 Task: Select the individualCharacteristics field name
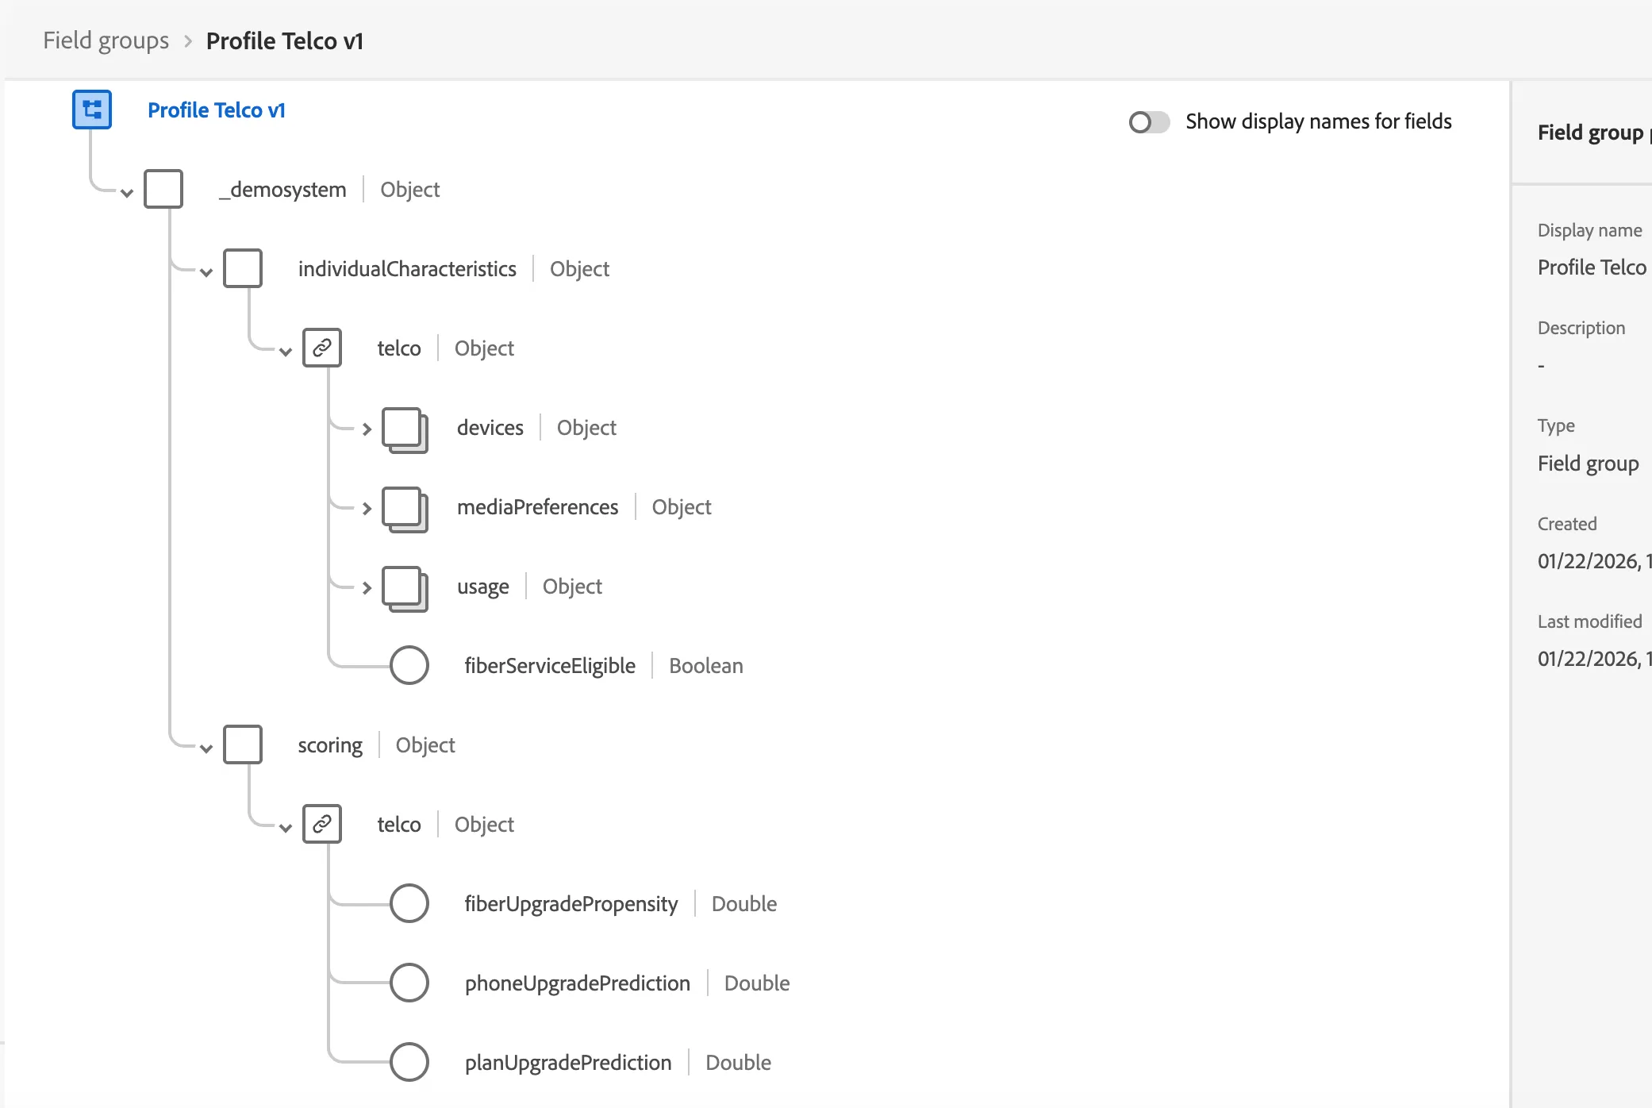click(407, 269)
